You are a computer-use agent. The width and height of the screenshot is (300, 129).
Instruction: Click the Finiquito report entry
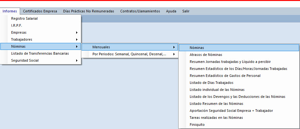197,125
